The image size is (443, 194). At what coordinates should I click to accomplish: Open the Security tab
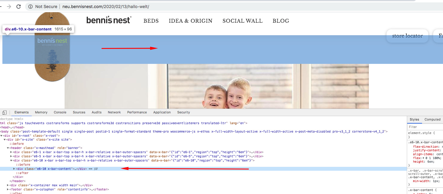pyautogui.click(x=184, y=113)
